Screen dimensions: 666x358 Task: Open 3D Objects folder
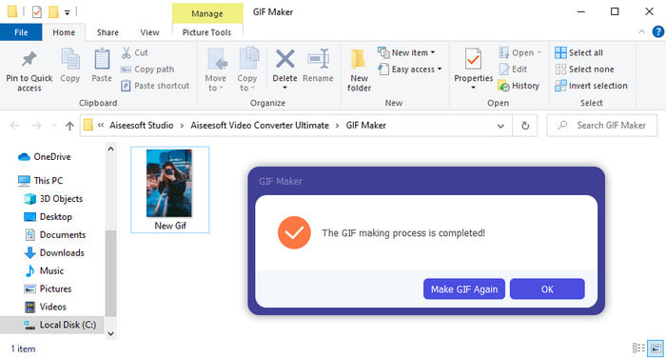click(53, 199)
